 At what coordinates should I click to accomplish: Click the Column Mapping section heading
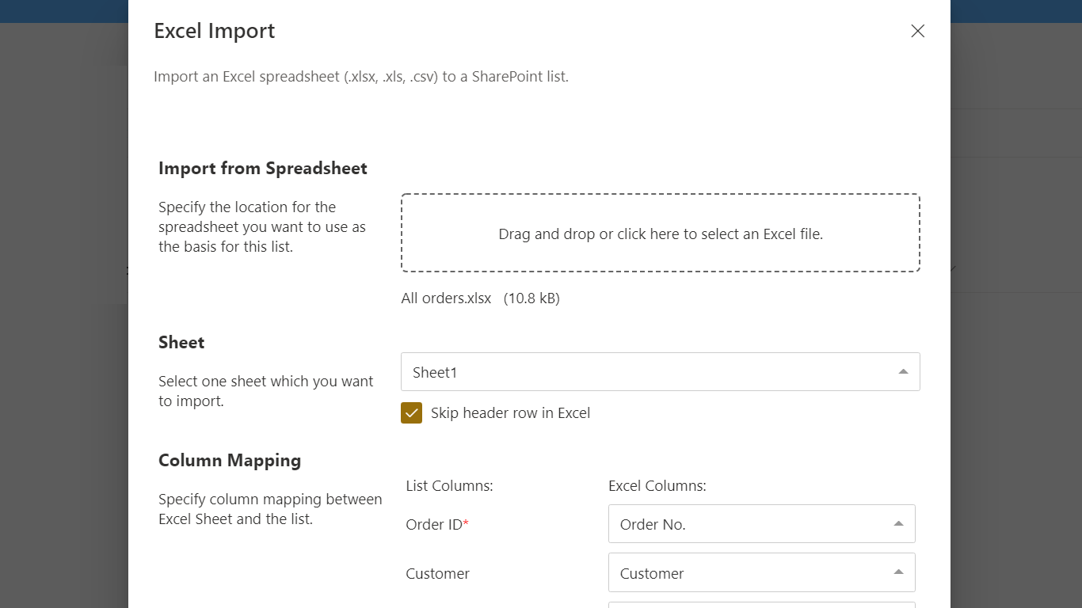[x=230, y=461]
